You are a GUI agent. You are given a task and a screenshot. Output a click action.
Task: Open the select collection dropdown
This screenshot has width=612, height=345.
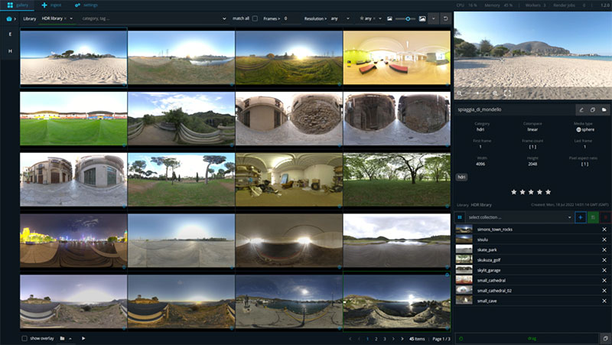click(x=519, y=217)
